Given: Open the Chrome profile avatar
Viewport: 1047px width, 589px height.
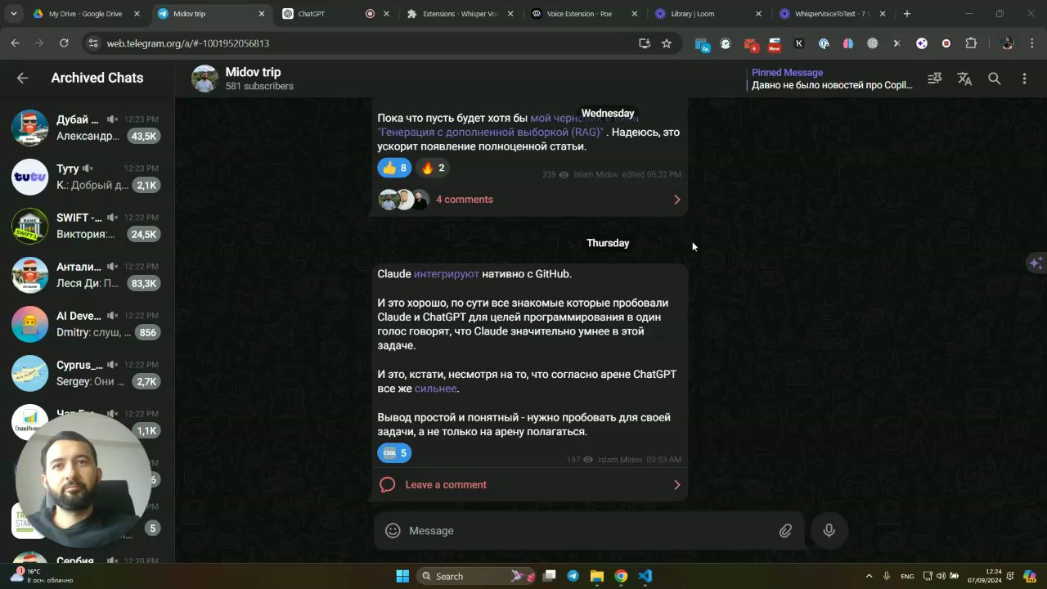Looking at the screenshot, I should click(1007, 44).
